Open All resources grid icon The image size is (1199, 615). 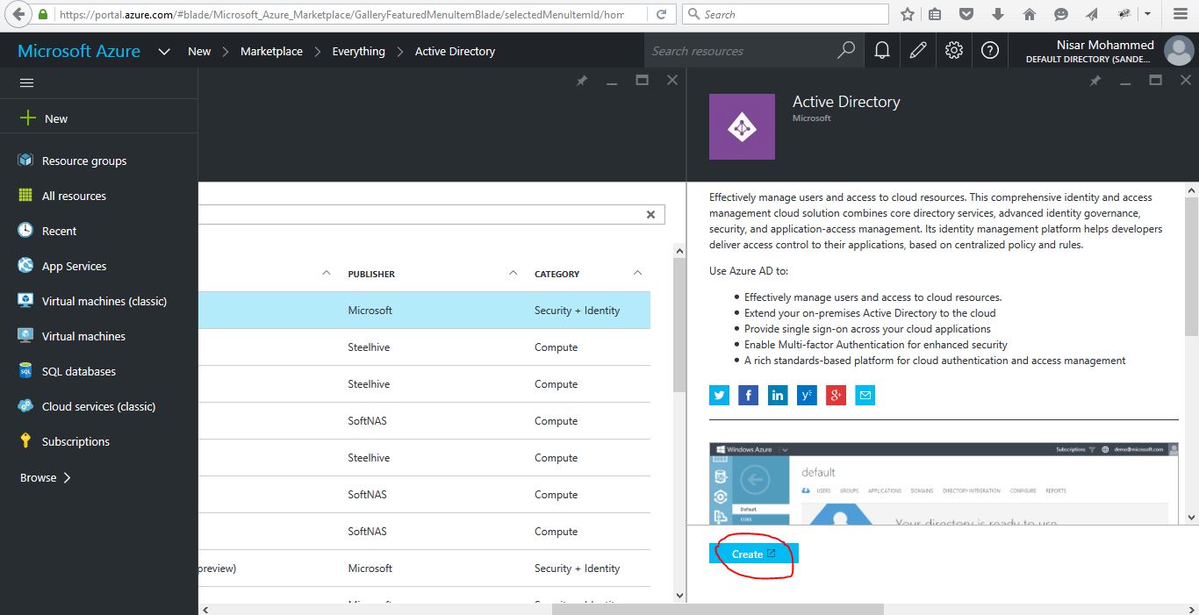point(25,196)
